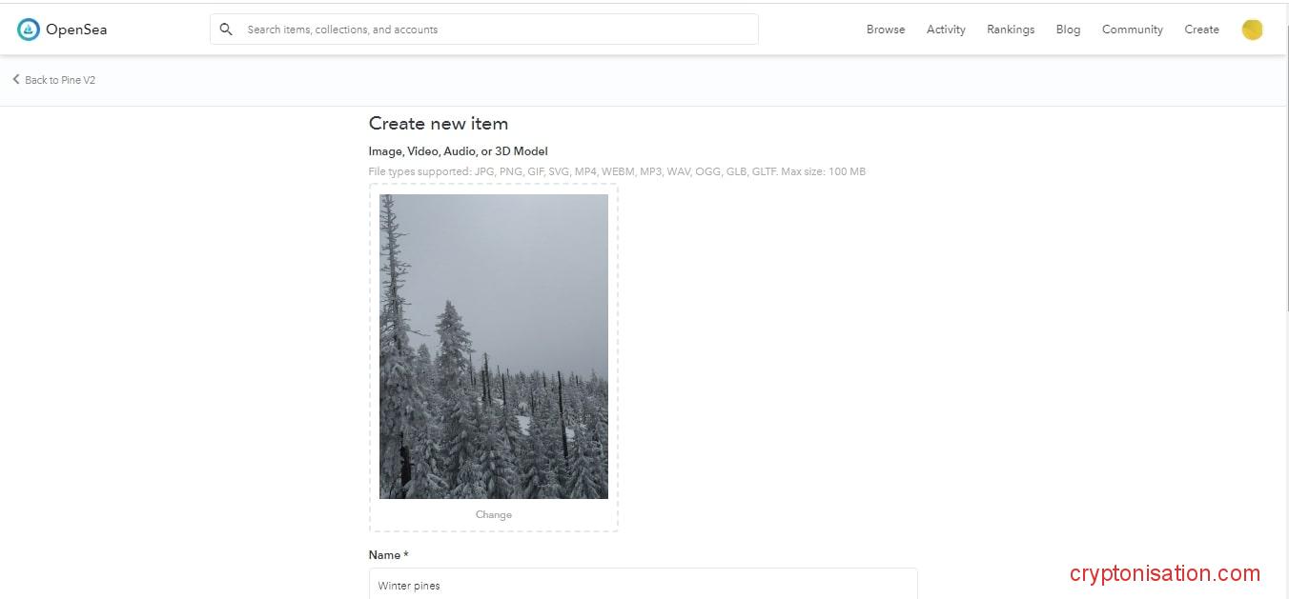Click the dashed upload drop zone border
The image size is (1289, 599).
[x=494, y=357]
